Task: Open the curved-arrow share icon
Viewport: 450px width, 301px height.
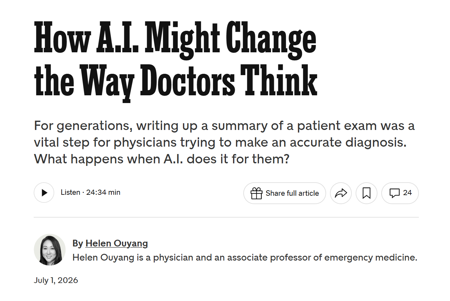Action: 341,193
